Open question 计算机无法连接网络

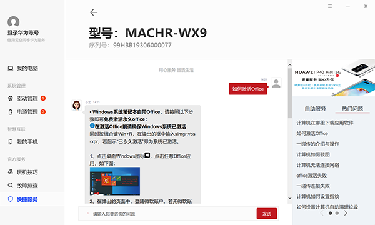pyautogui.click(x=318, y=165)
